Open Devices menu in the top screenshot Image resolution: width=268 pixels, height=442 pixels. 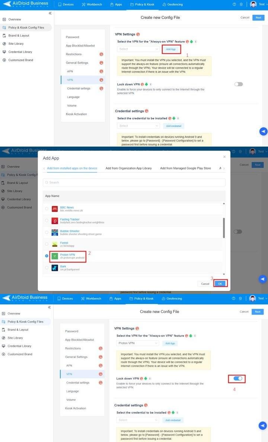click(66, 4)
